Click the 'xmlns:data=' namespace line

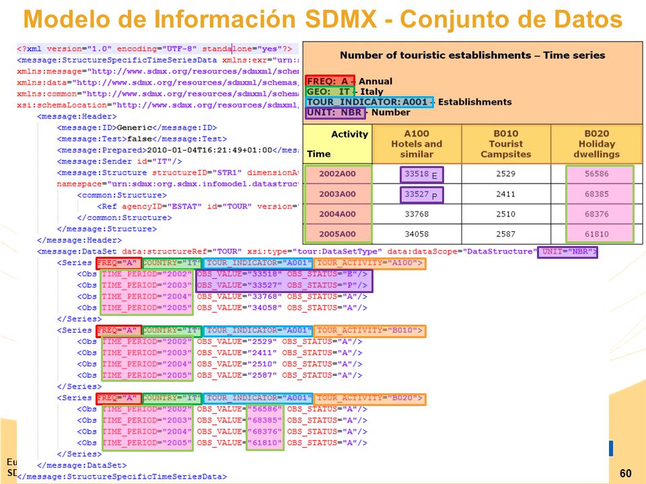click(x=157, y=83)
